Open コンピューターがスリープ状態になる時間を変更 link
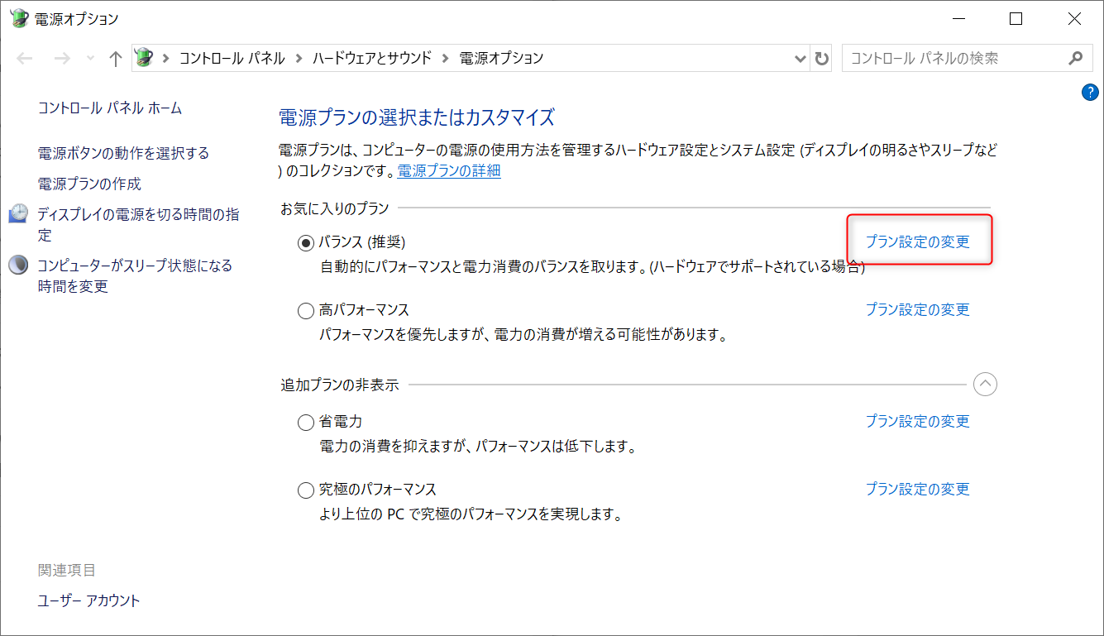This screenshot has height=636, width=1104. pos(135,276)
